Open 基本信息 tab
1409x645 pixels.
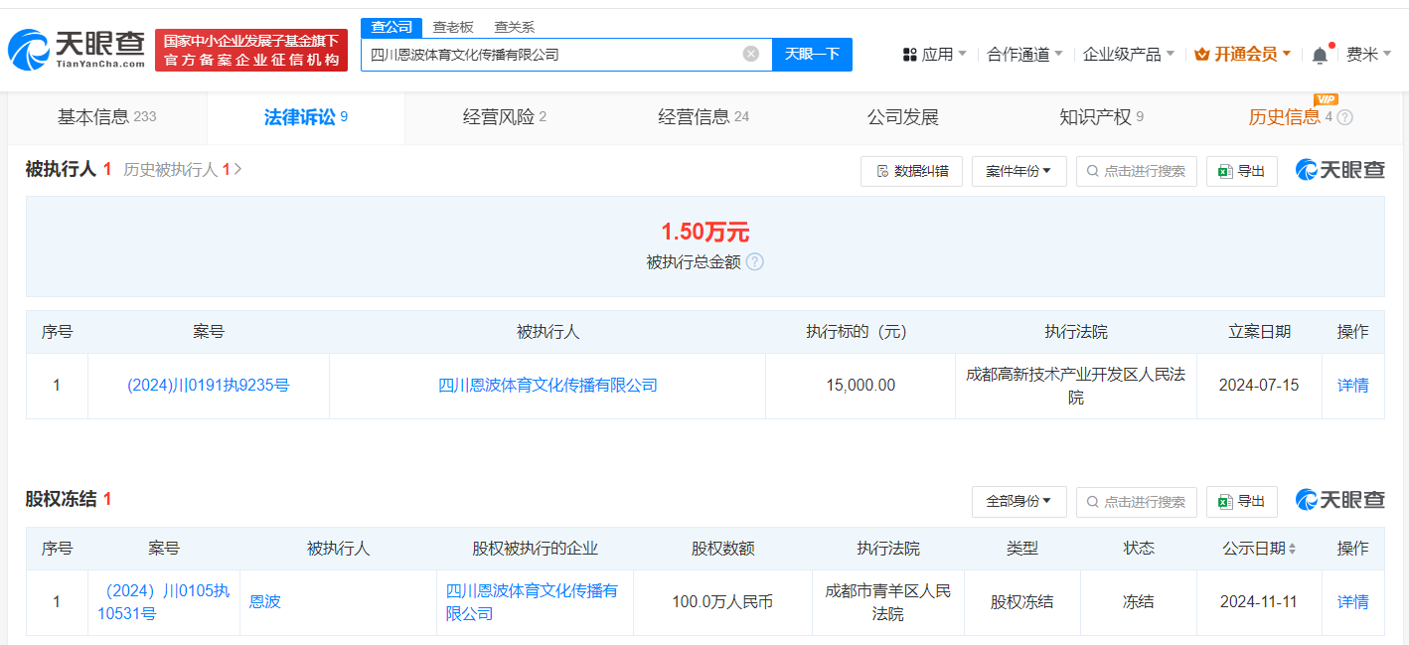pyautogui.click(x=107, y=117)
